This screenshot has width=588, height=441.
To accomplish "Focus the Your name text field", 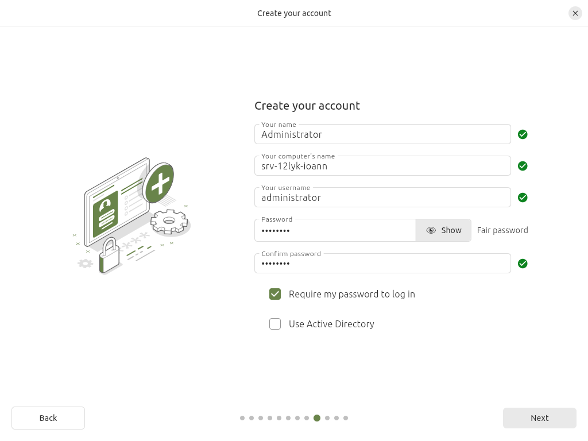I will pos(382,135).
